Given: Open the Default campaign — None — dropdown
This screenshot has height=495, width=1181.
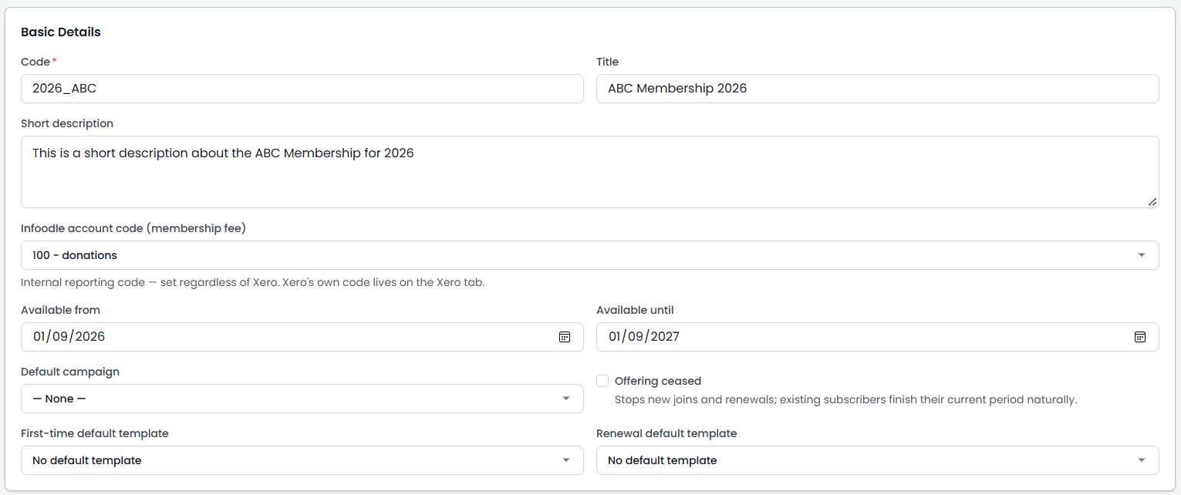Looking at the screenshot, I should (x=302, y=399).
